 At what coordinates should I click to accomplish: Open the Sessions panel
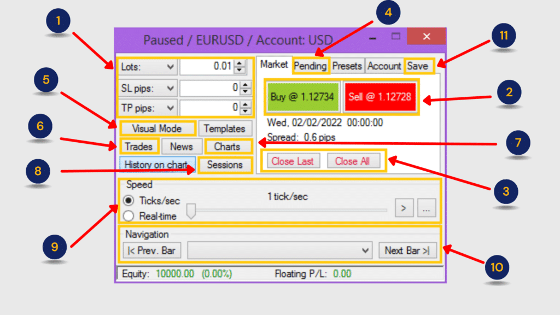coord(225,165)
